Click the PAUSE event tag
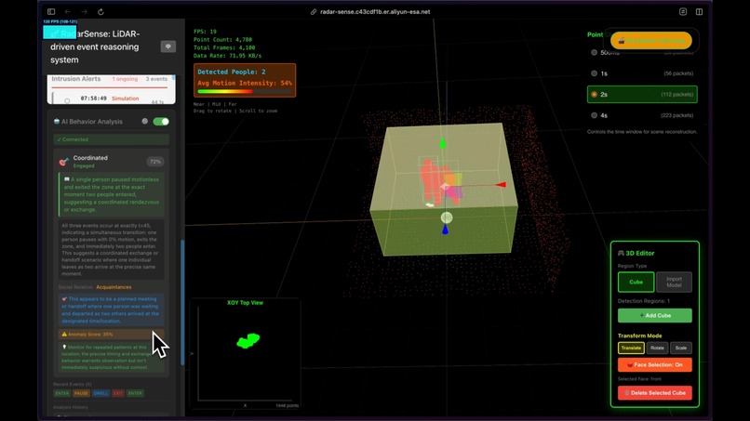750x421 pixels. click(x=81, y=393)
